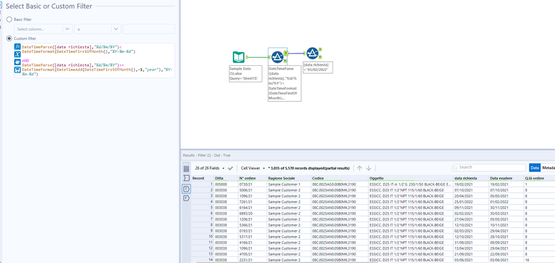Click the Codice column header
The width and height of the screenshot is (555, 263).
tap(340, 178)
